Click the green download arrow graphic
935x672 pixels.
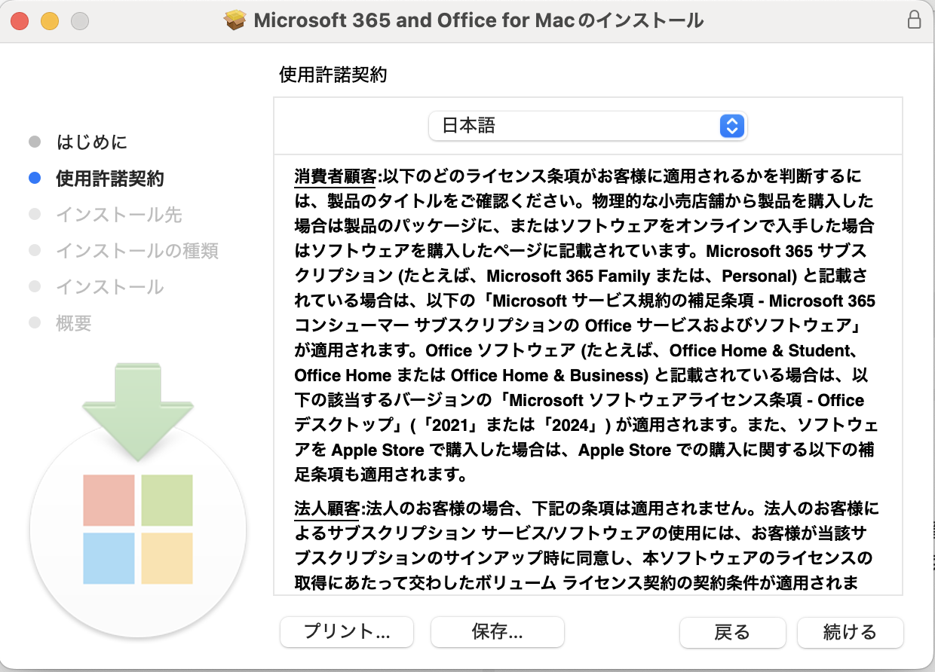tap(138, 412)
